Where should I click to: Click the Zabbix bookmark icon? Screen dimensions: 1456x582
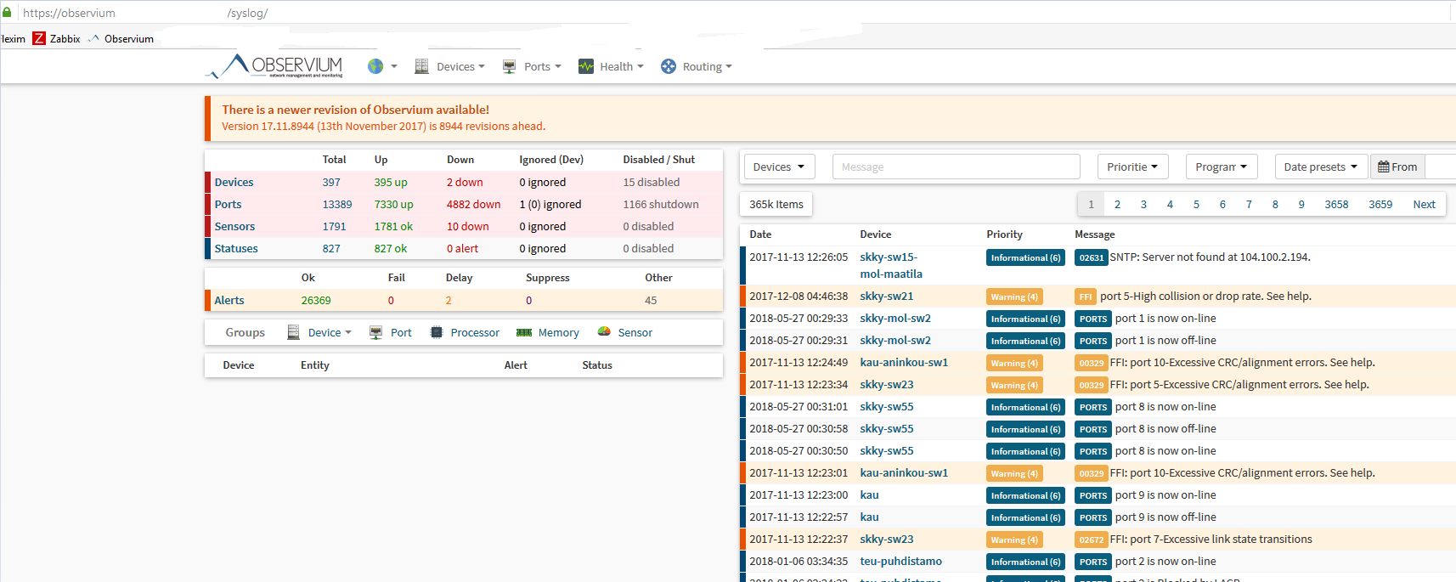pos(39,38)
